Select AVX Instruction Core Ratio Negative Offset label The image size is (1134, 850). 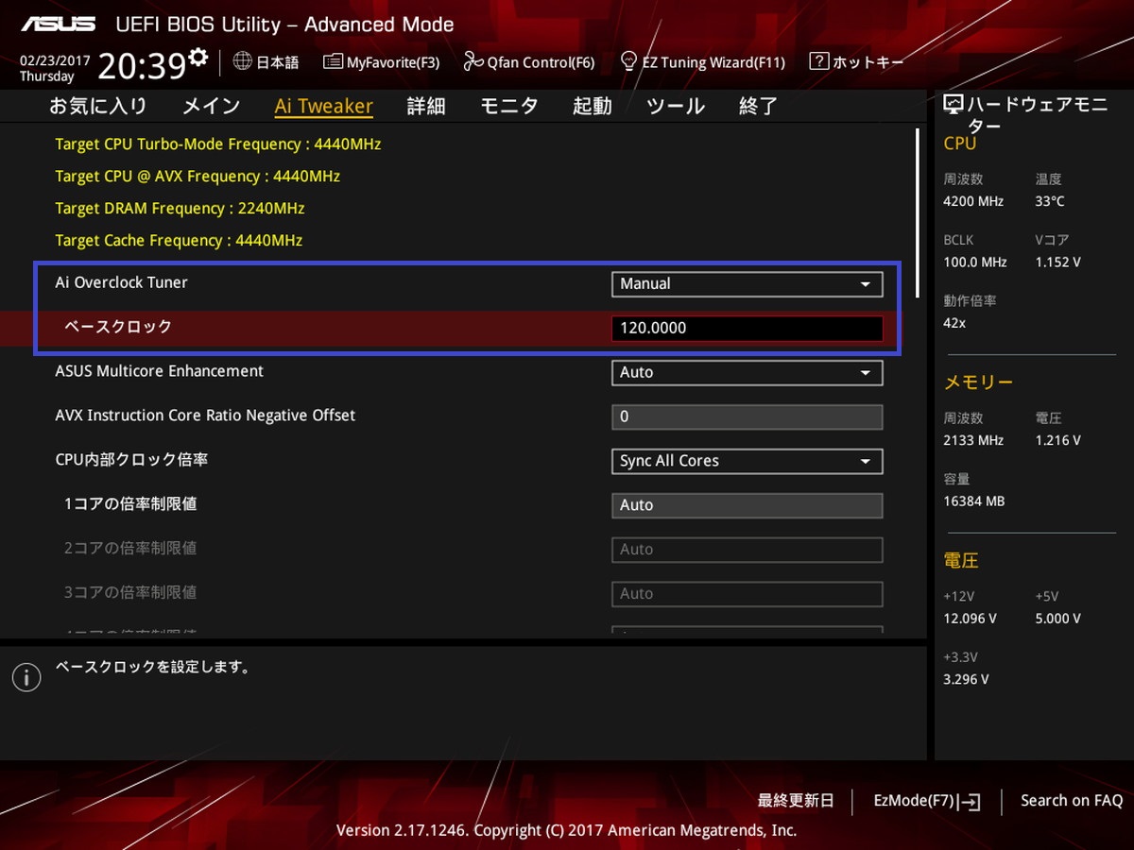pos(205,416)
